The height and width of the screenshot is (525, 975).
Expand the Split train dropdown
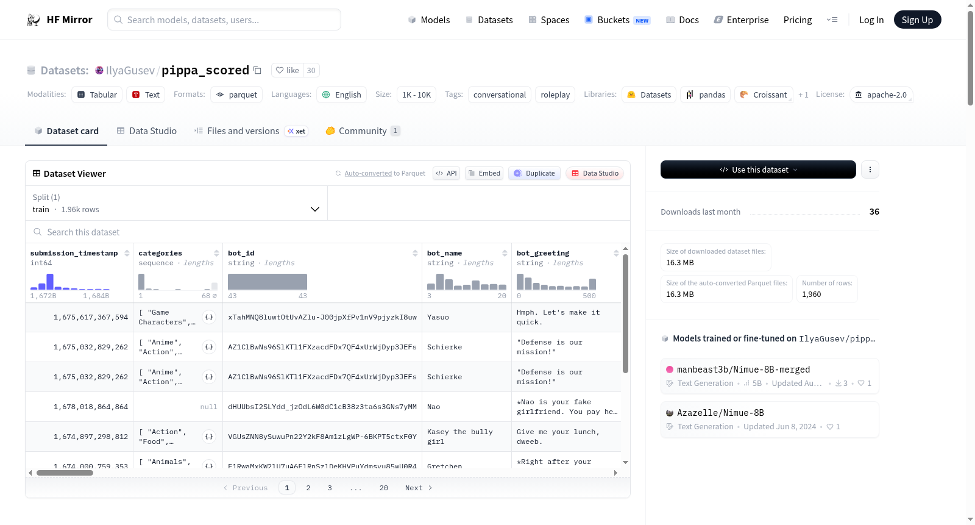[176, 203]
